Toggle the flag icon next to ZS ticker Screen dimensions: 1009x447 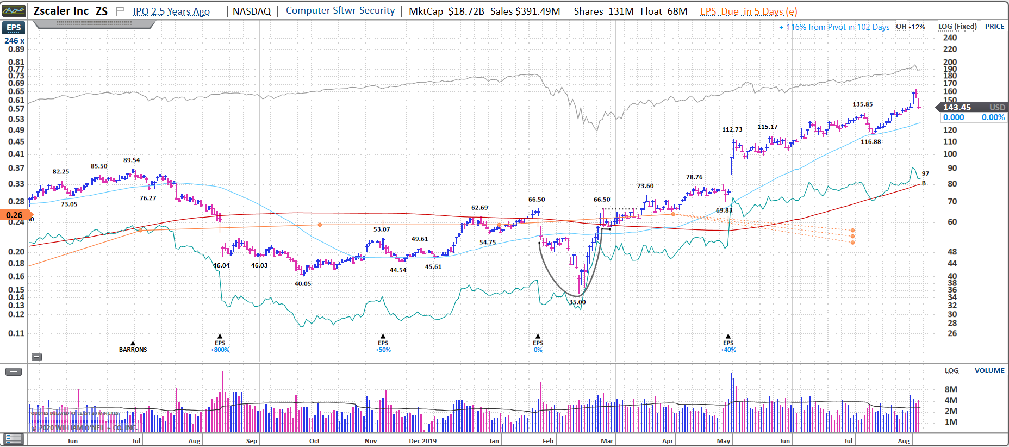120,11
